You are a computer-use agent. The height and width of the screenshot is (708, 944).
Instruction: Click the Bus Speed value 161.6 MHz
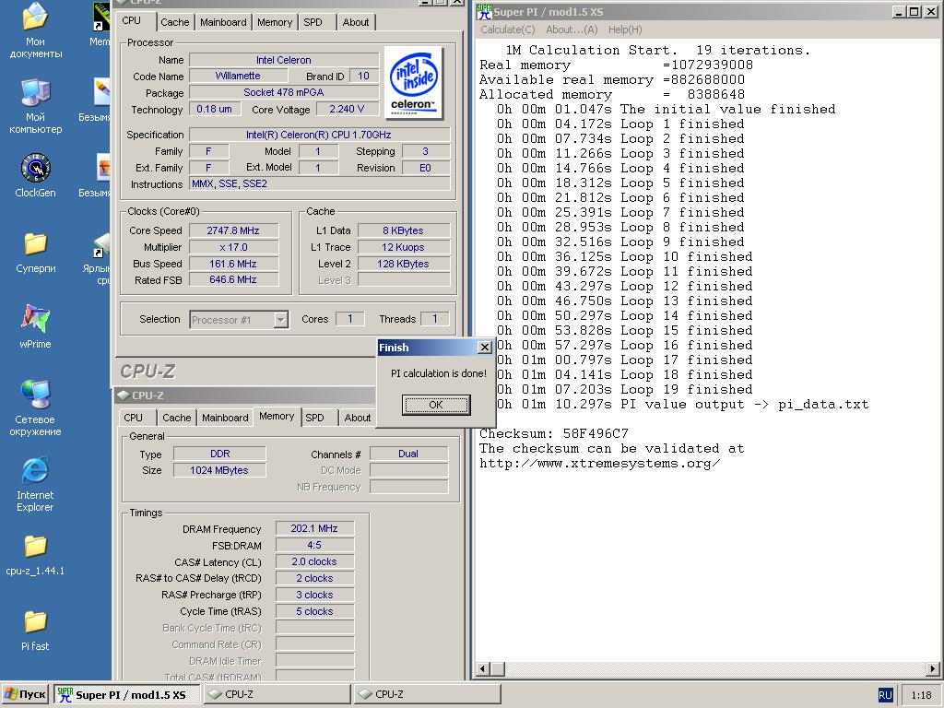pyautogui.click(x=233, y=264)
